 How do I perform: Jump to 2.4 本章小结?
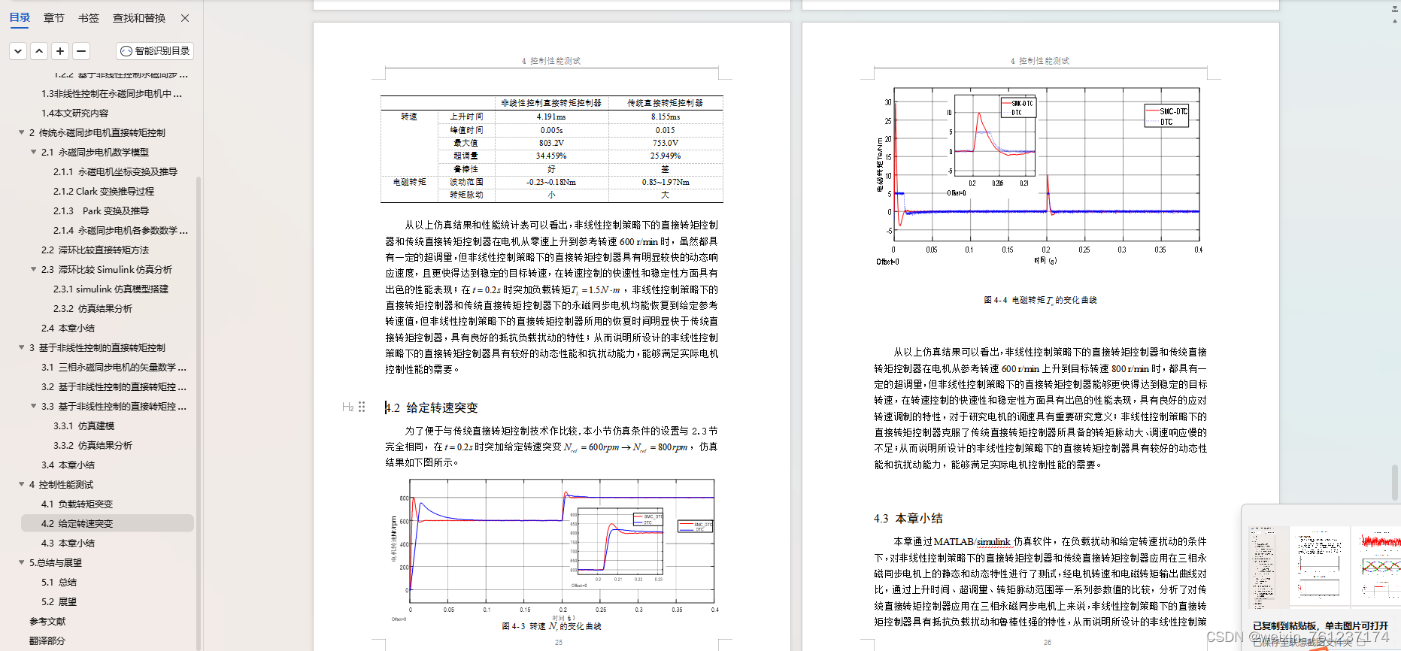click(68, 328)
